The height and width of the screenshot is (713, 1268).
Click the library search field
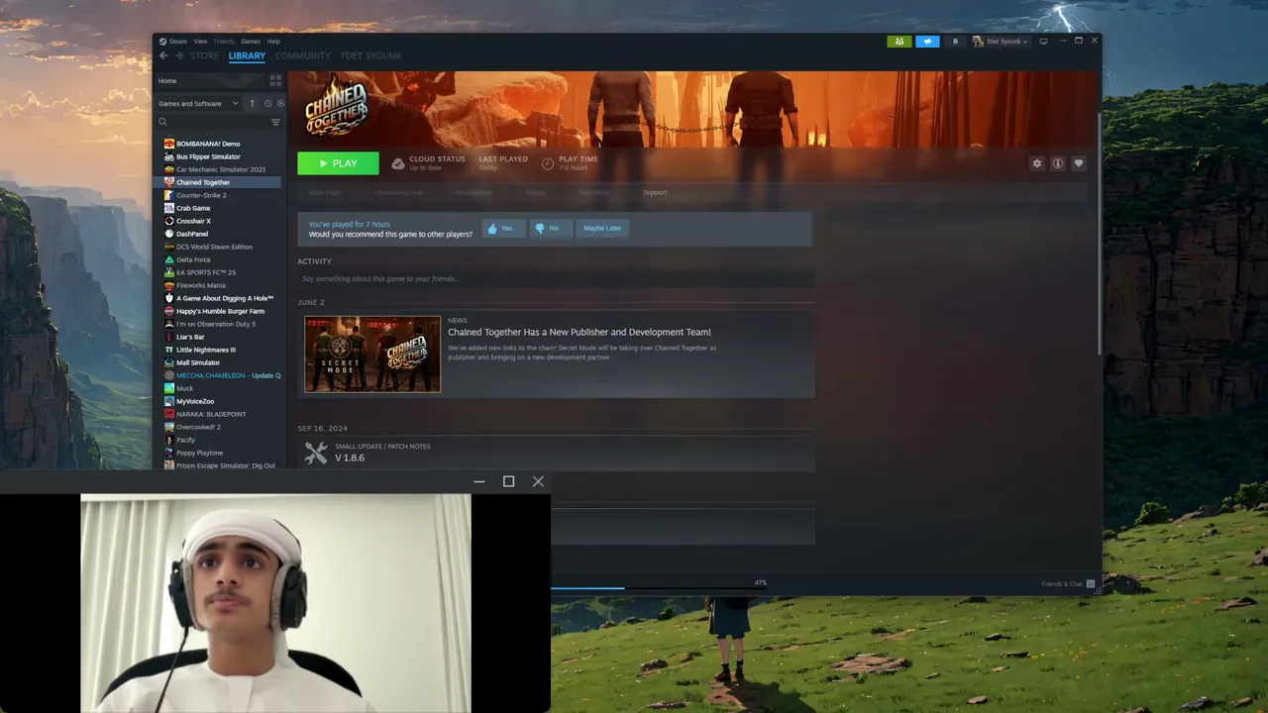click(213, 122)
